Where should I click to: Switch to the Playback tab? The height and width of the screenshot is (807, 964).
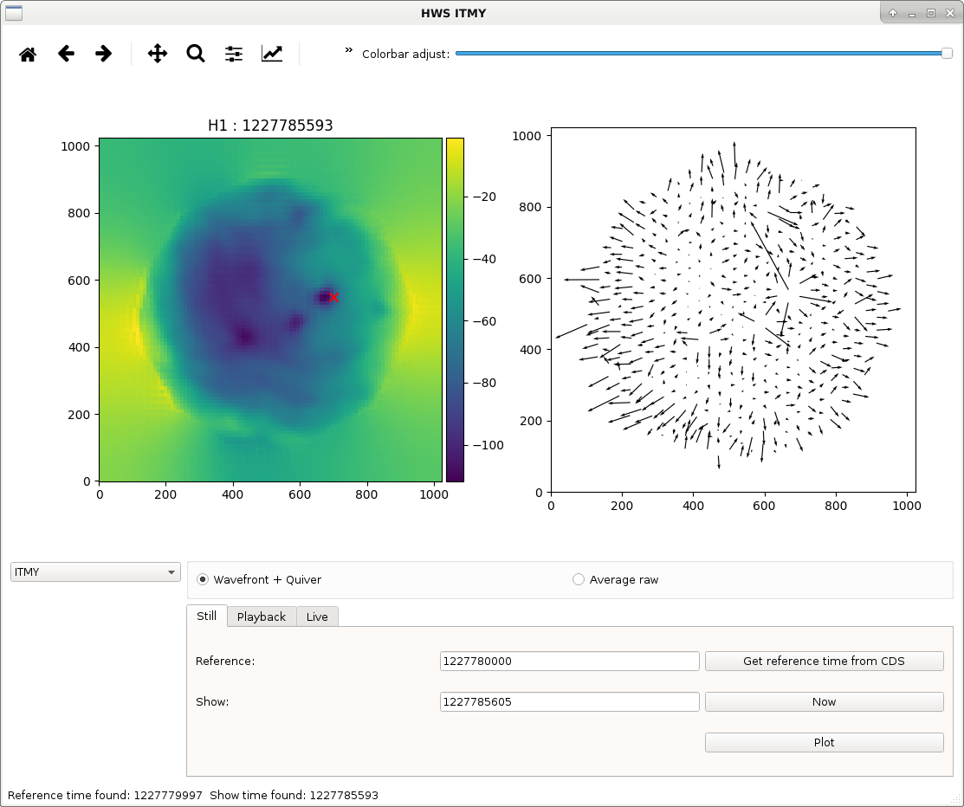coord(262,617)
